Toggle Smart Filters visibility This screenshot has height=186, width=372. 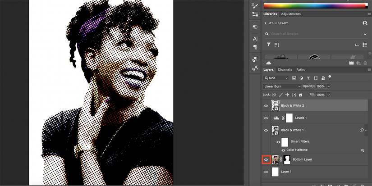point(278,142)
